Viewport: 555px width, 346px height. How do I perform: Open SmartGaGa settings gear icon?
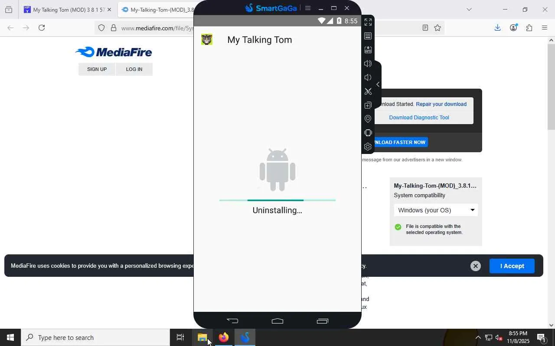pyautogui.click(x=368, y=147)
